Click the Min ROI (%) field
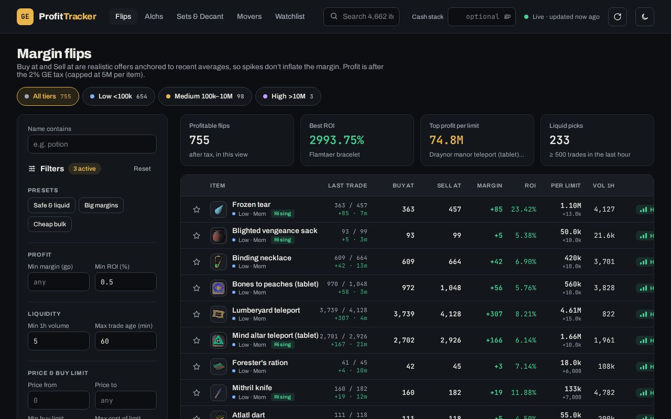Viewport: 671px width, 419px height. click(126, 282)
